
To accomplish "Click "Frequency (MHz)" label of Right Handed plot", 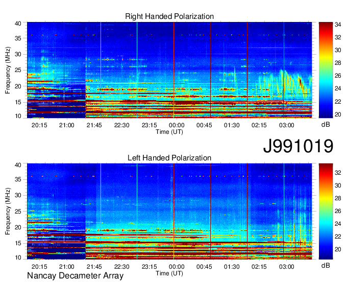I will [x=8, y=70].
